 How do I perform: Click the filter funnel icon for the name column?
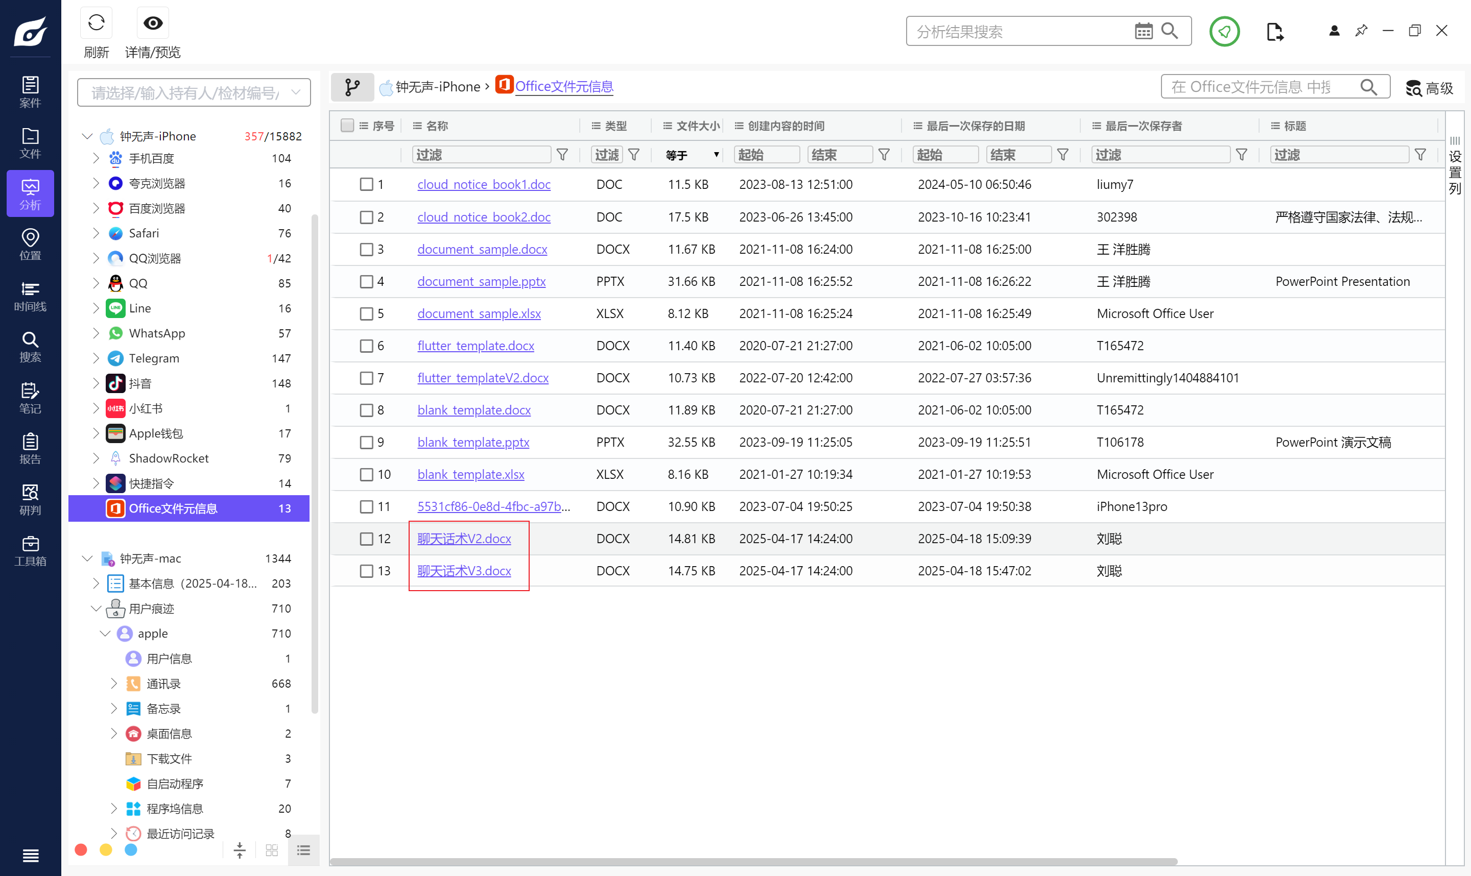pyautogui.click(x=562, y=155)
